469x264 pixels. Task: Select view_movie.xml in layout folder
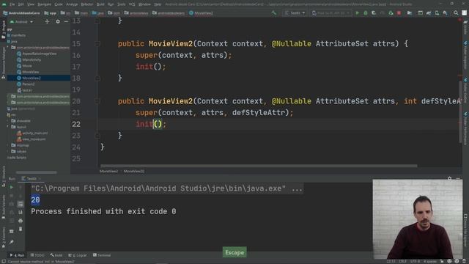34,139
